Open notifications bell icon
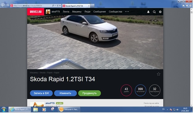The image size is (193, 113). point(148,12)
